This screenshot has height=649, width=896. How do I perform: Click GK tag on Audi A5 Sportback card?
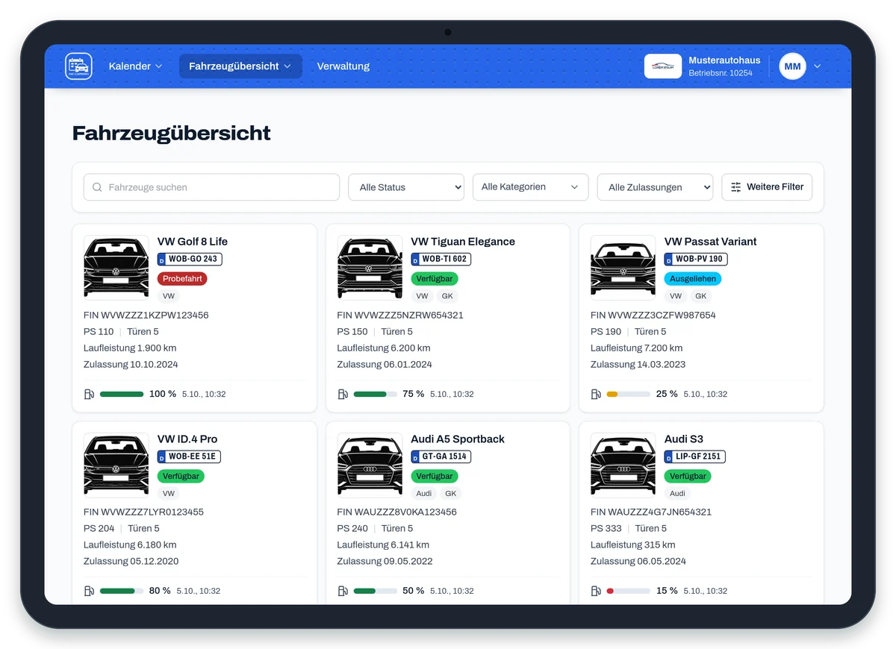(450, 494)
